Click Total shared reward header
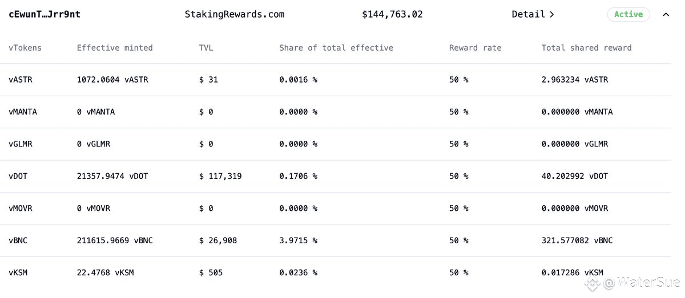The width and height of the screenshot is (685, 298). click(x=586, y=48)
